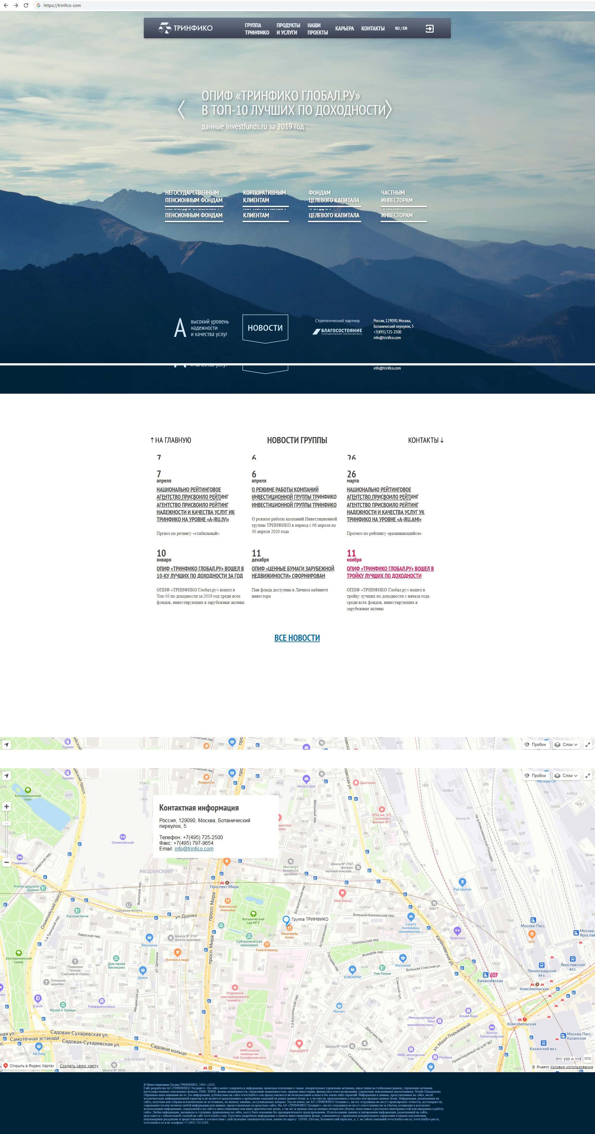Viewport: 595px width, 1134px height.
Task: Open the 6 апреля news about режим работы
Action: [294, 497]
